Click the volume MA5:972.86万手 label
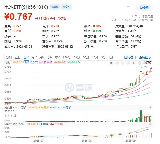The width and height of the screenshot is (160, 144). point(39,108)
